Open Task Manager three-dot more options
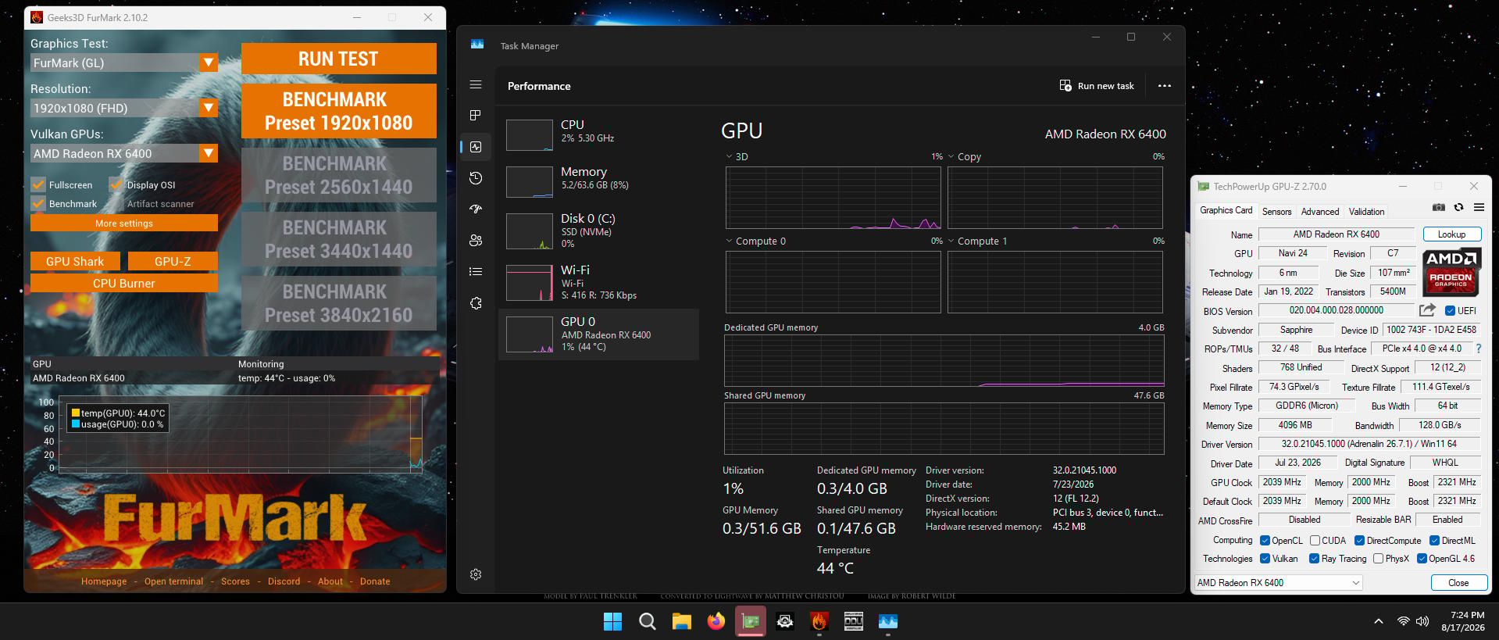This screenshot has width=1499, height=640. (1164, 86)
